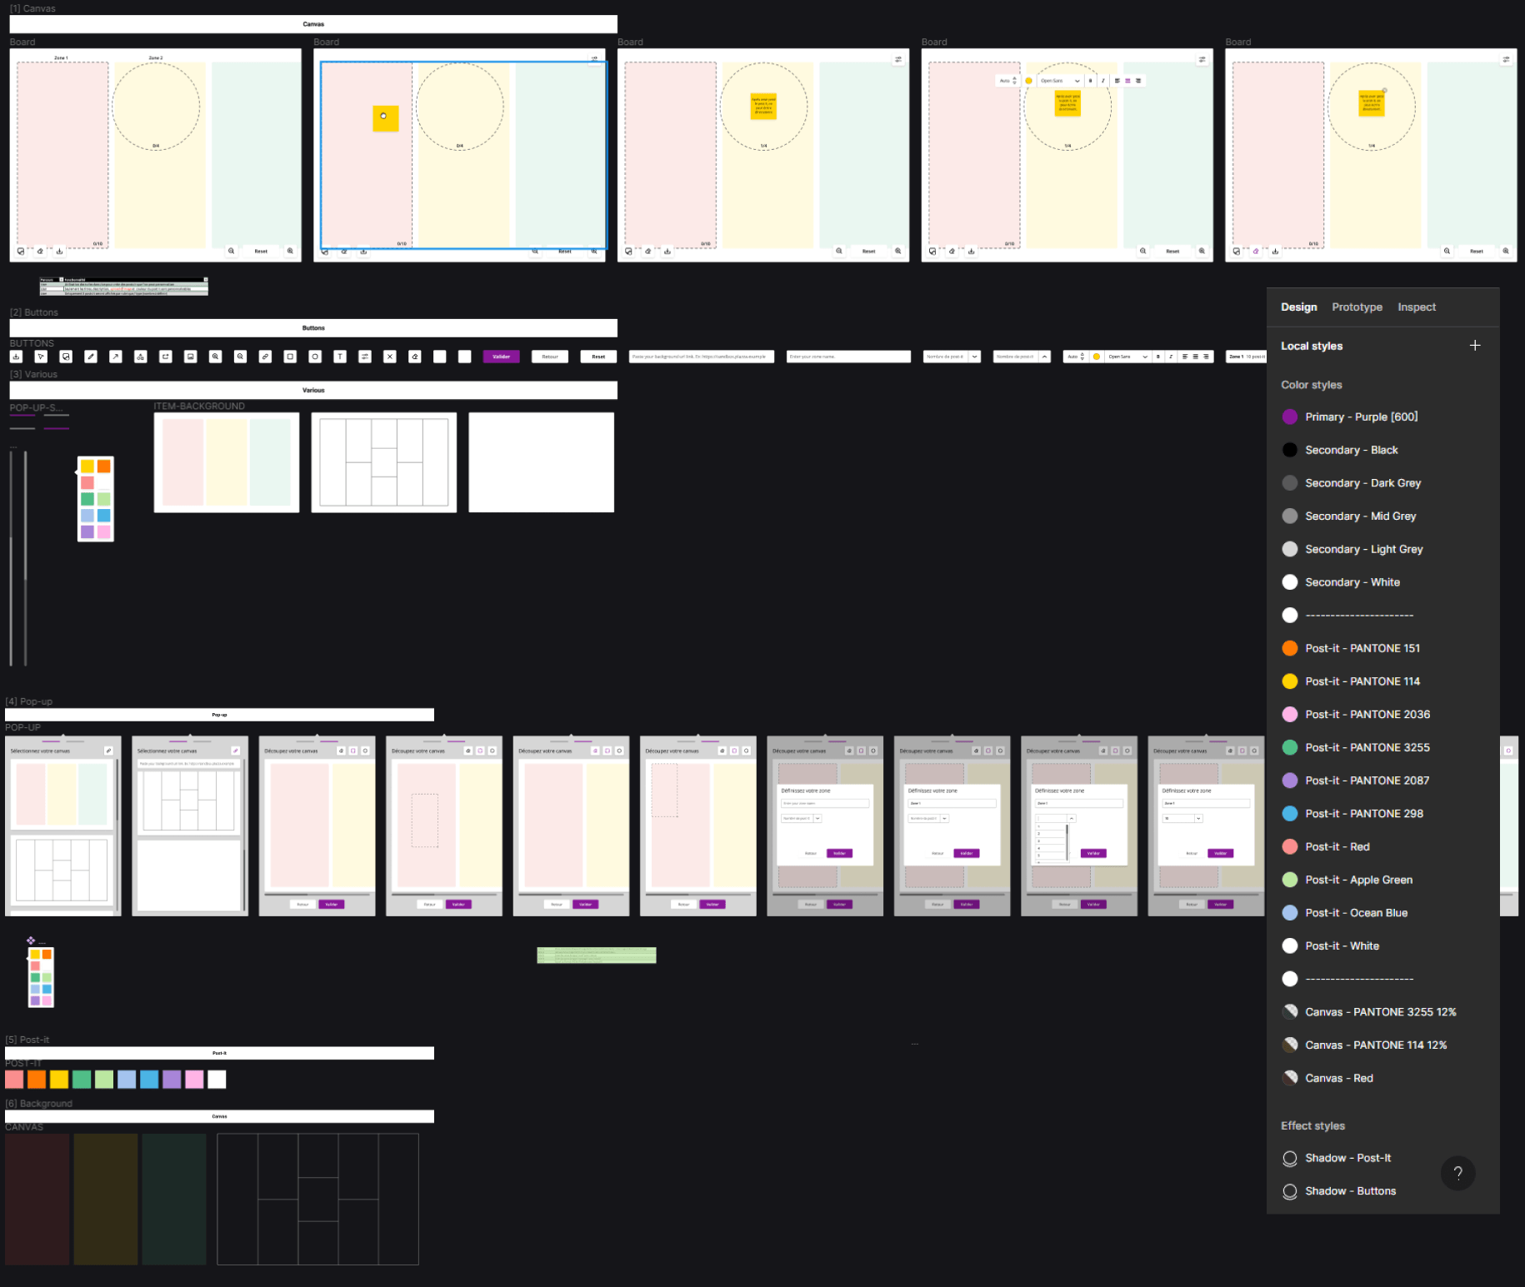
Task: Click the download icon in the Buttons row
Action: [x=16, y=357]
